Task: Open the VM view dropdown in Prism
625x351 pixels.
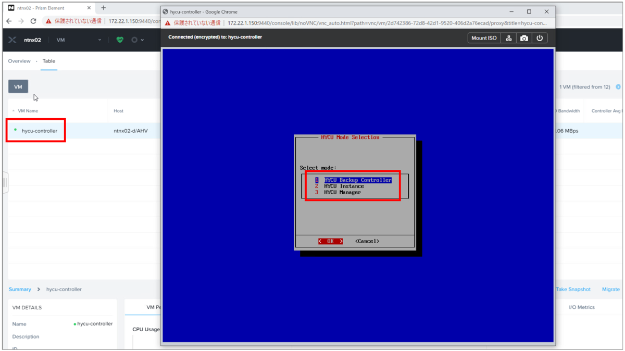Action: [x=79, y=40]
